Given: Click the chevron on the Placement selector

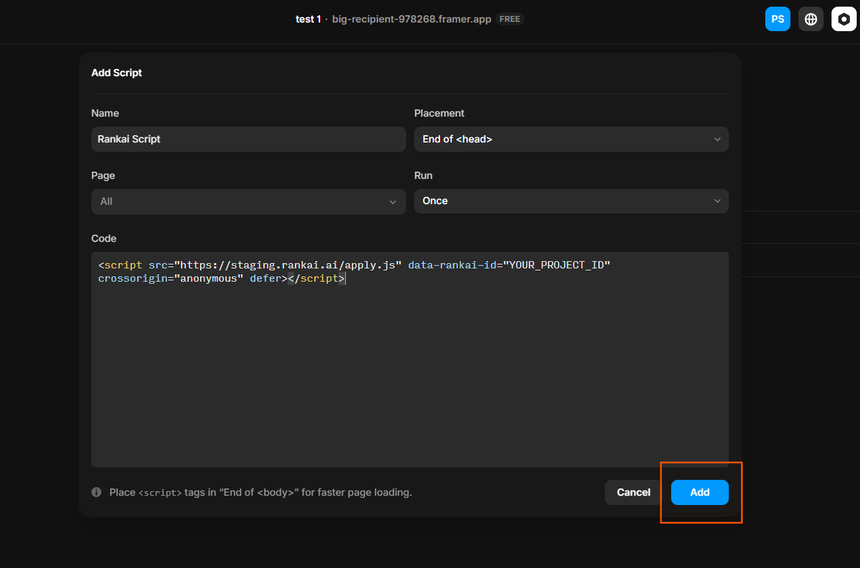Looking at the screenshot, I should pos(718,139).
